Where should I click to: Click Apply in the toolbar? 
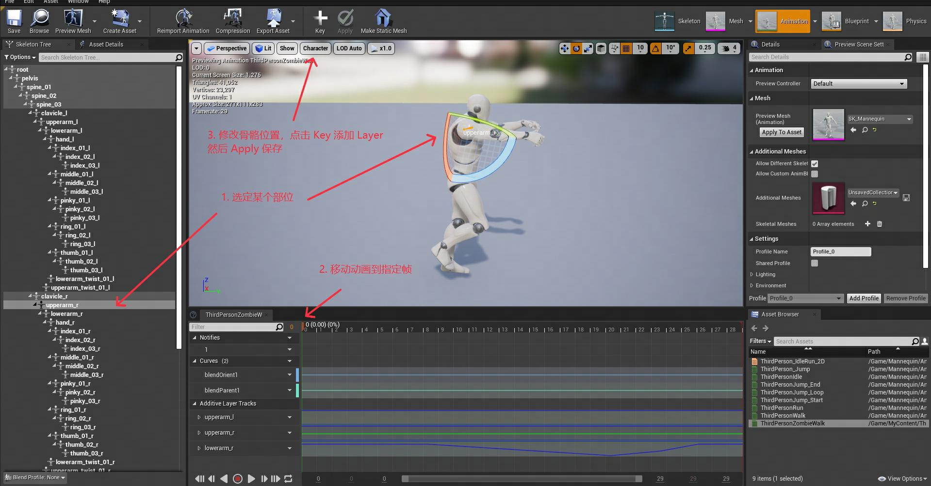coord(345,22)
